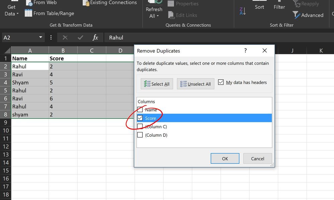Click the Score header cell
Screen dimensions: 334x200
pyautogui.click(x=63, y=58)
